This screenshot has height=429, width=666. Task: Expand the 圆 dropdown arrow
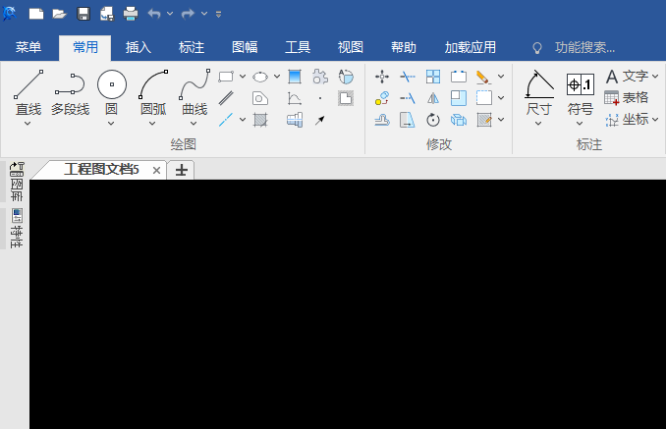[x=111, y=124]
